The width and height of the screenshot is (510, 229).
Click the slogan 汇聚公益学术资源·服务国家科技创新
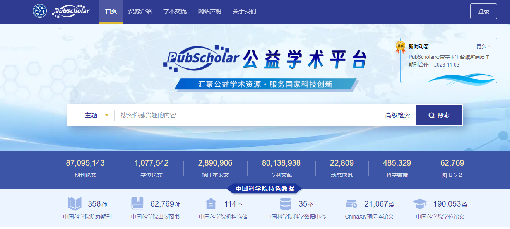pos(265,84)
